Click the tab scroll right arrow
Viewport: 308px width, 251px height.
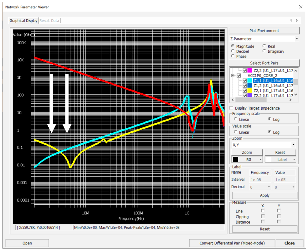(297, 21)
